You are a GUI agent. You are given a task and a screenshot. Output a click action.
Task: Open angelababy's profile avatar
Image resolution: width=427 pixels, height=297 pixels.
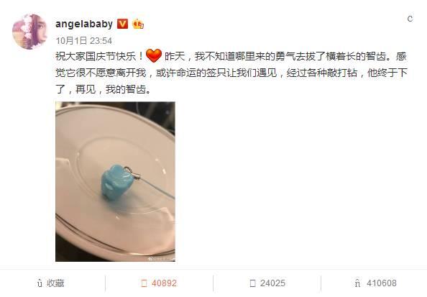pos(29,32)
